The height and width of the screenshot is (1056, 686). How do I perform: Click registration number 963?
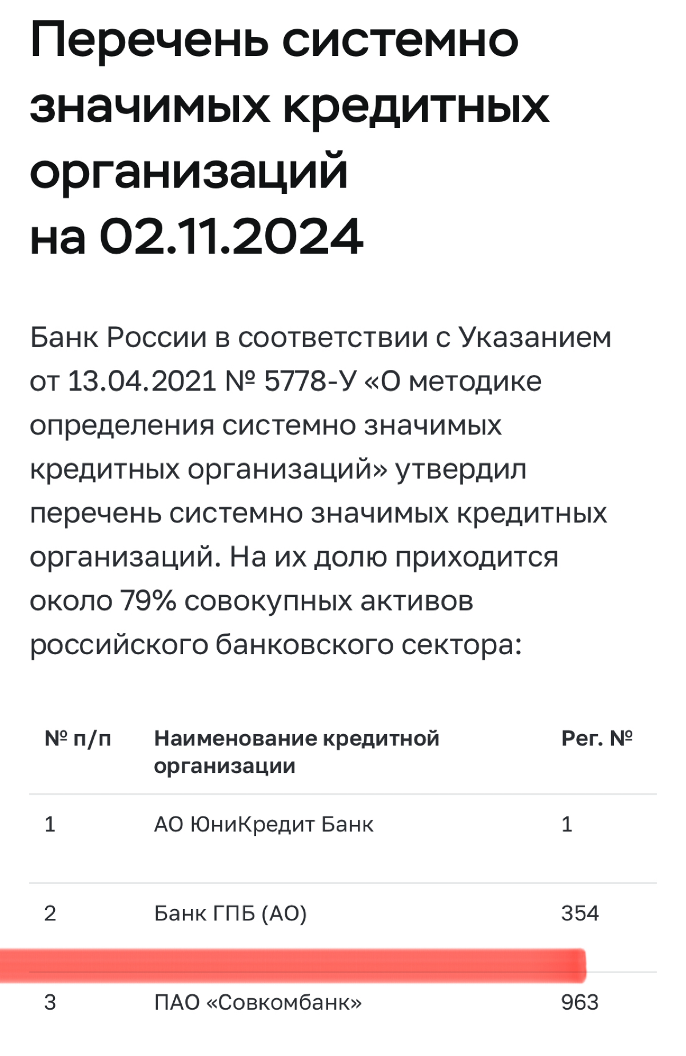pyautogui.click(x=580, y=1002)
